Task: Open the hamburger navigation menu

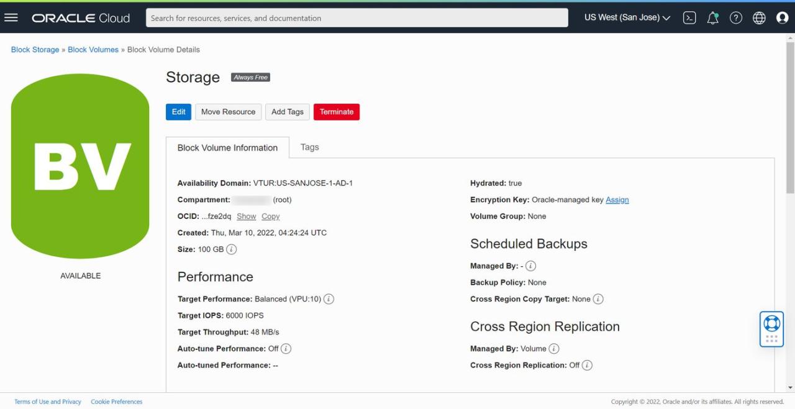Action: pyautogui.click(x=11, y=17)
